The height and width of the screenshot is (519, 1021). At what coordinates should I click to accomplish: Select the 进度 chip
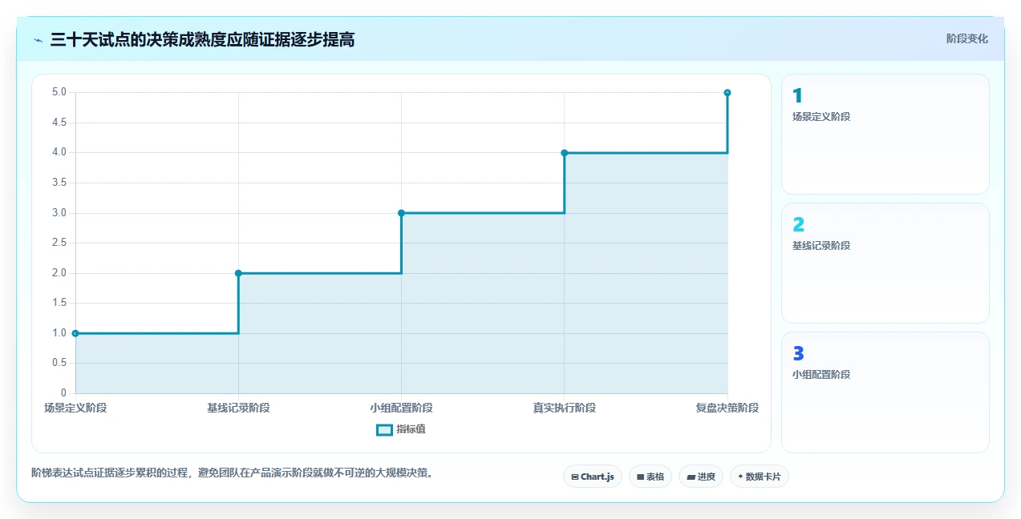701,477
